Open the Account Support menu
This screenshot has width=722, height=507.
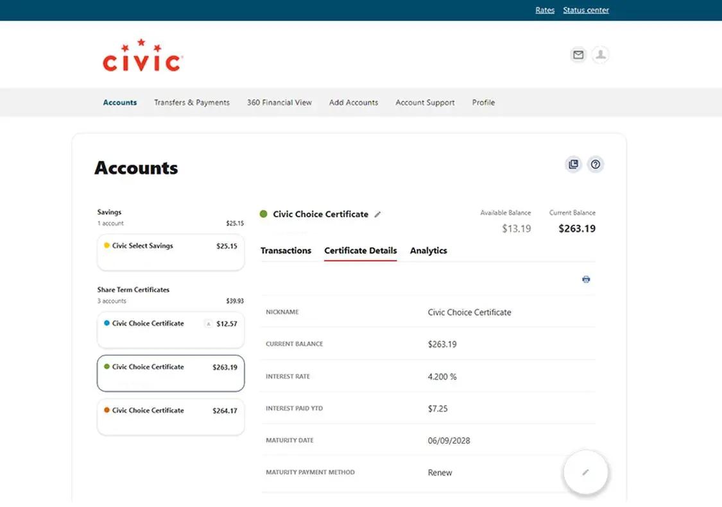point(425,102)
